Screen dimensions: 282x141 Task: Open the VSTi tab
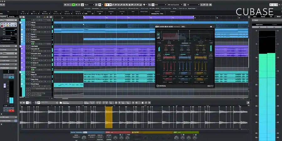click(x=255, y=17)
